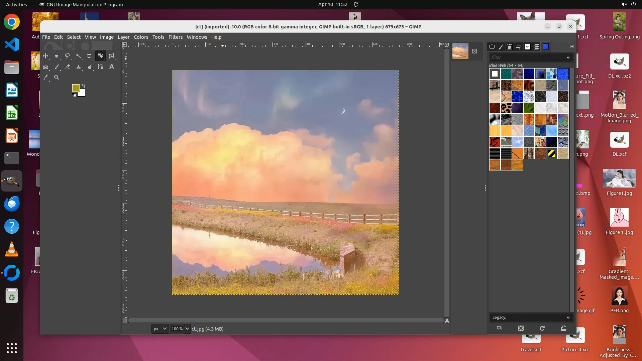Toggle zoom-on-resize button at ruler corner
The width and height of the screenshot is (642, 361).
pos(447,44)
